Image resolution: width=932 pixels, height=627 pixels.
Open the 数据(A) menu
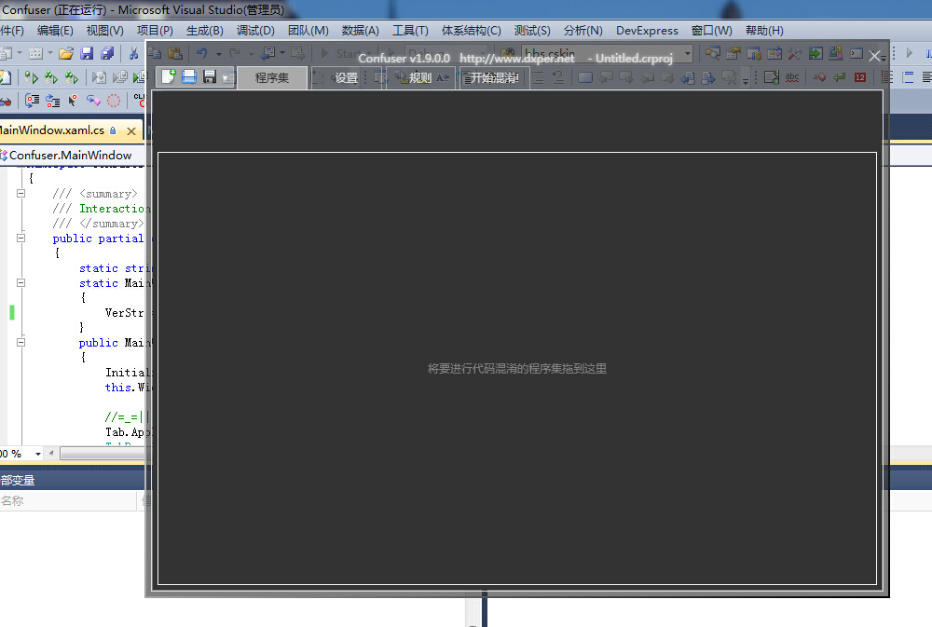click(x=360, y=31)
